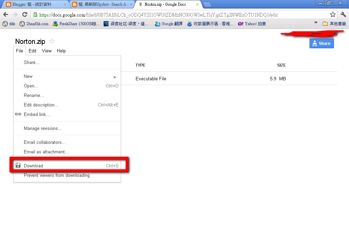Click Download in the File menu
Image resolution: width=349 pixels, height=251 pixels.
coord(67,166)
